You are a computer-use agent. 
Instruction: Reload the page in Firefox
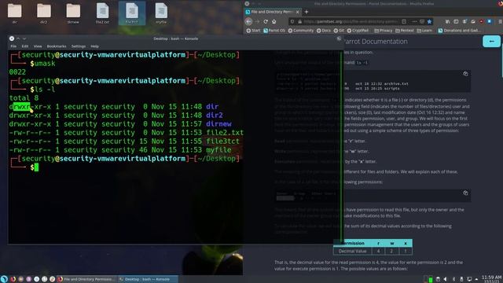coord(266,21)
